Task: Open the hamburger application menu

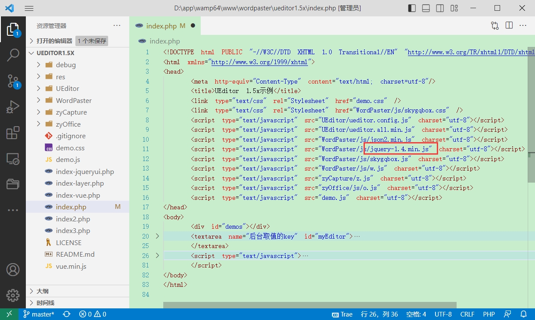Action: point(29,8)
